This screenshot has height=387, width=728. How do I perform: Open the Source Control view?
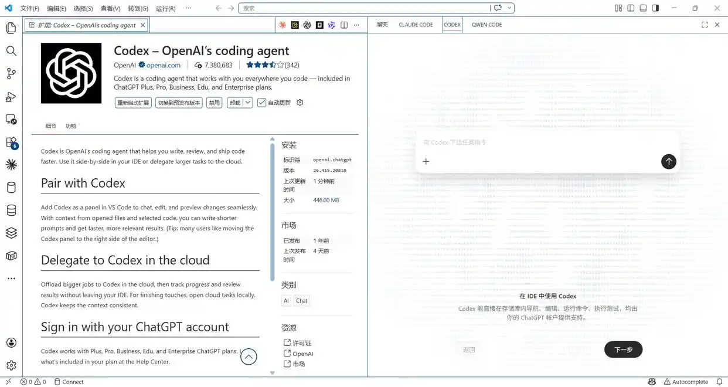11,74
